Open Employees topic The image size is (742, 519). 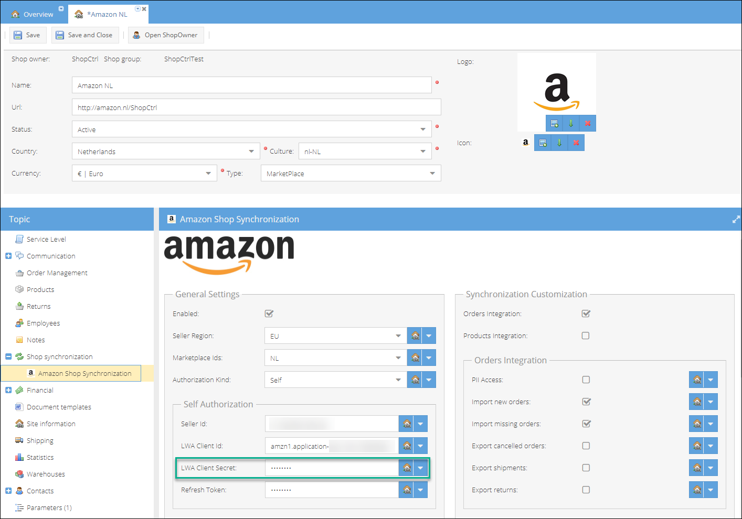click(43, 323)
